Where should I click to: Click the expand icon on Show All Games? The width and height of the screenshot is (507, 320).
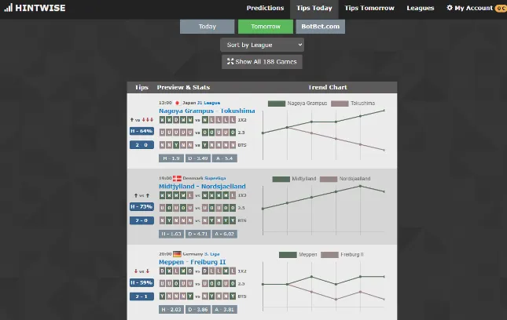point(230,61)
